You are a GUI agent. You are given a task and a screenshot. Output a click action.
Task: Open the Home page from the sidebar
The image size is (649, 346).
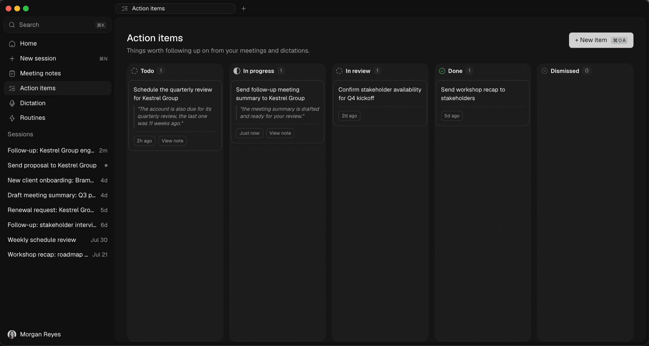point(58,43)
